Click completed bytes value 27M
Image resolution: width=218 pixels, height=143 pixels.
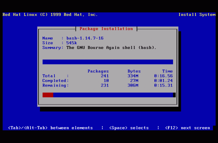(134, 80)
